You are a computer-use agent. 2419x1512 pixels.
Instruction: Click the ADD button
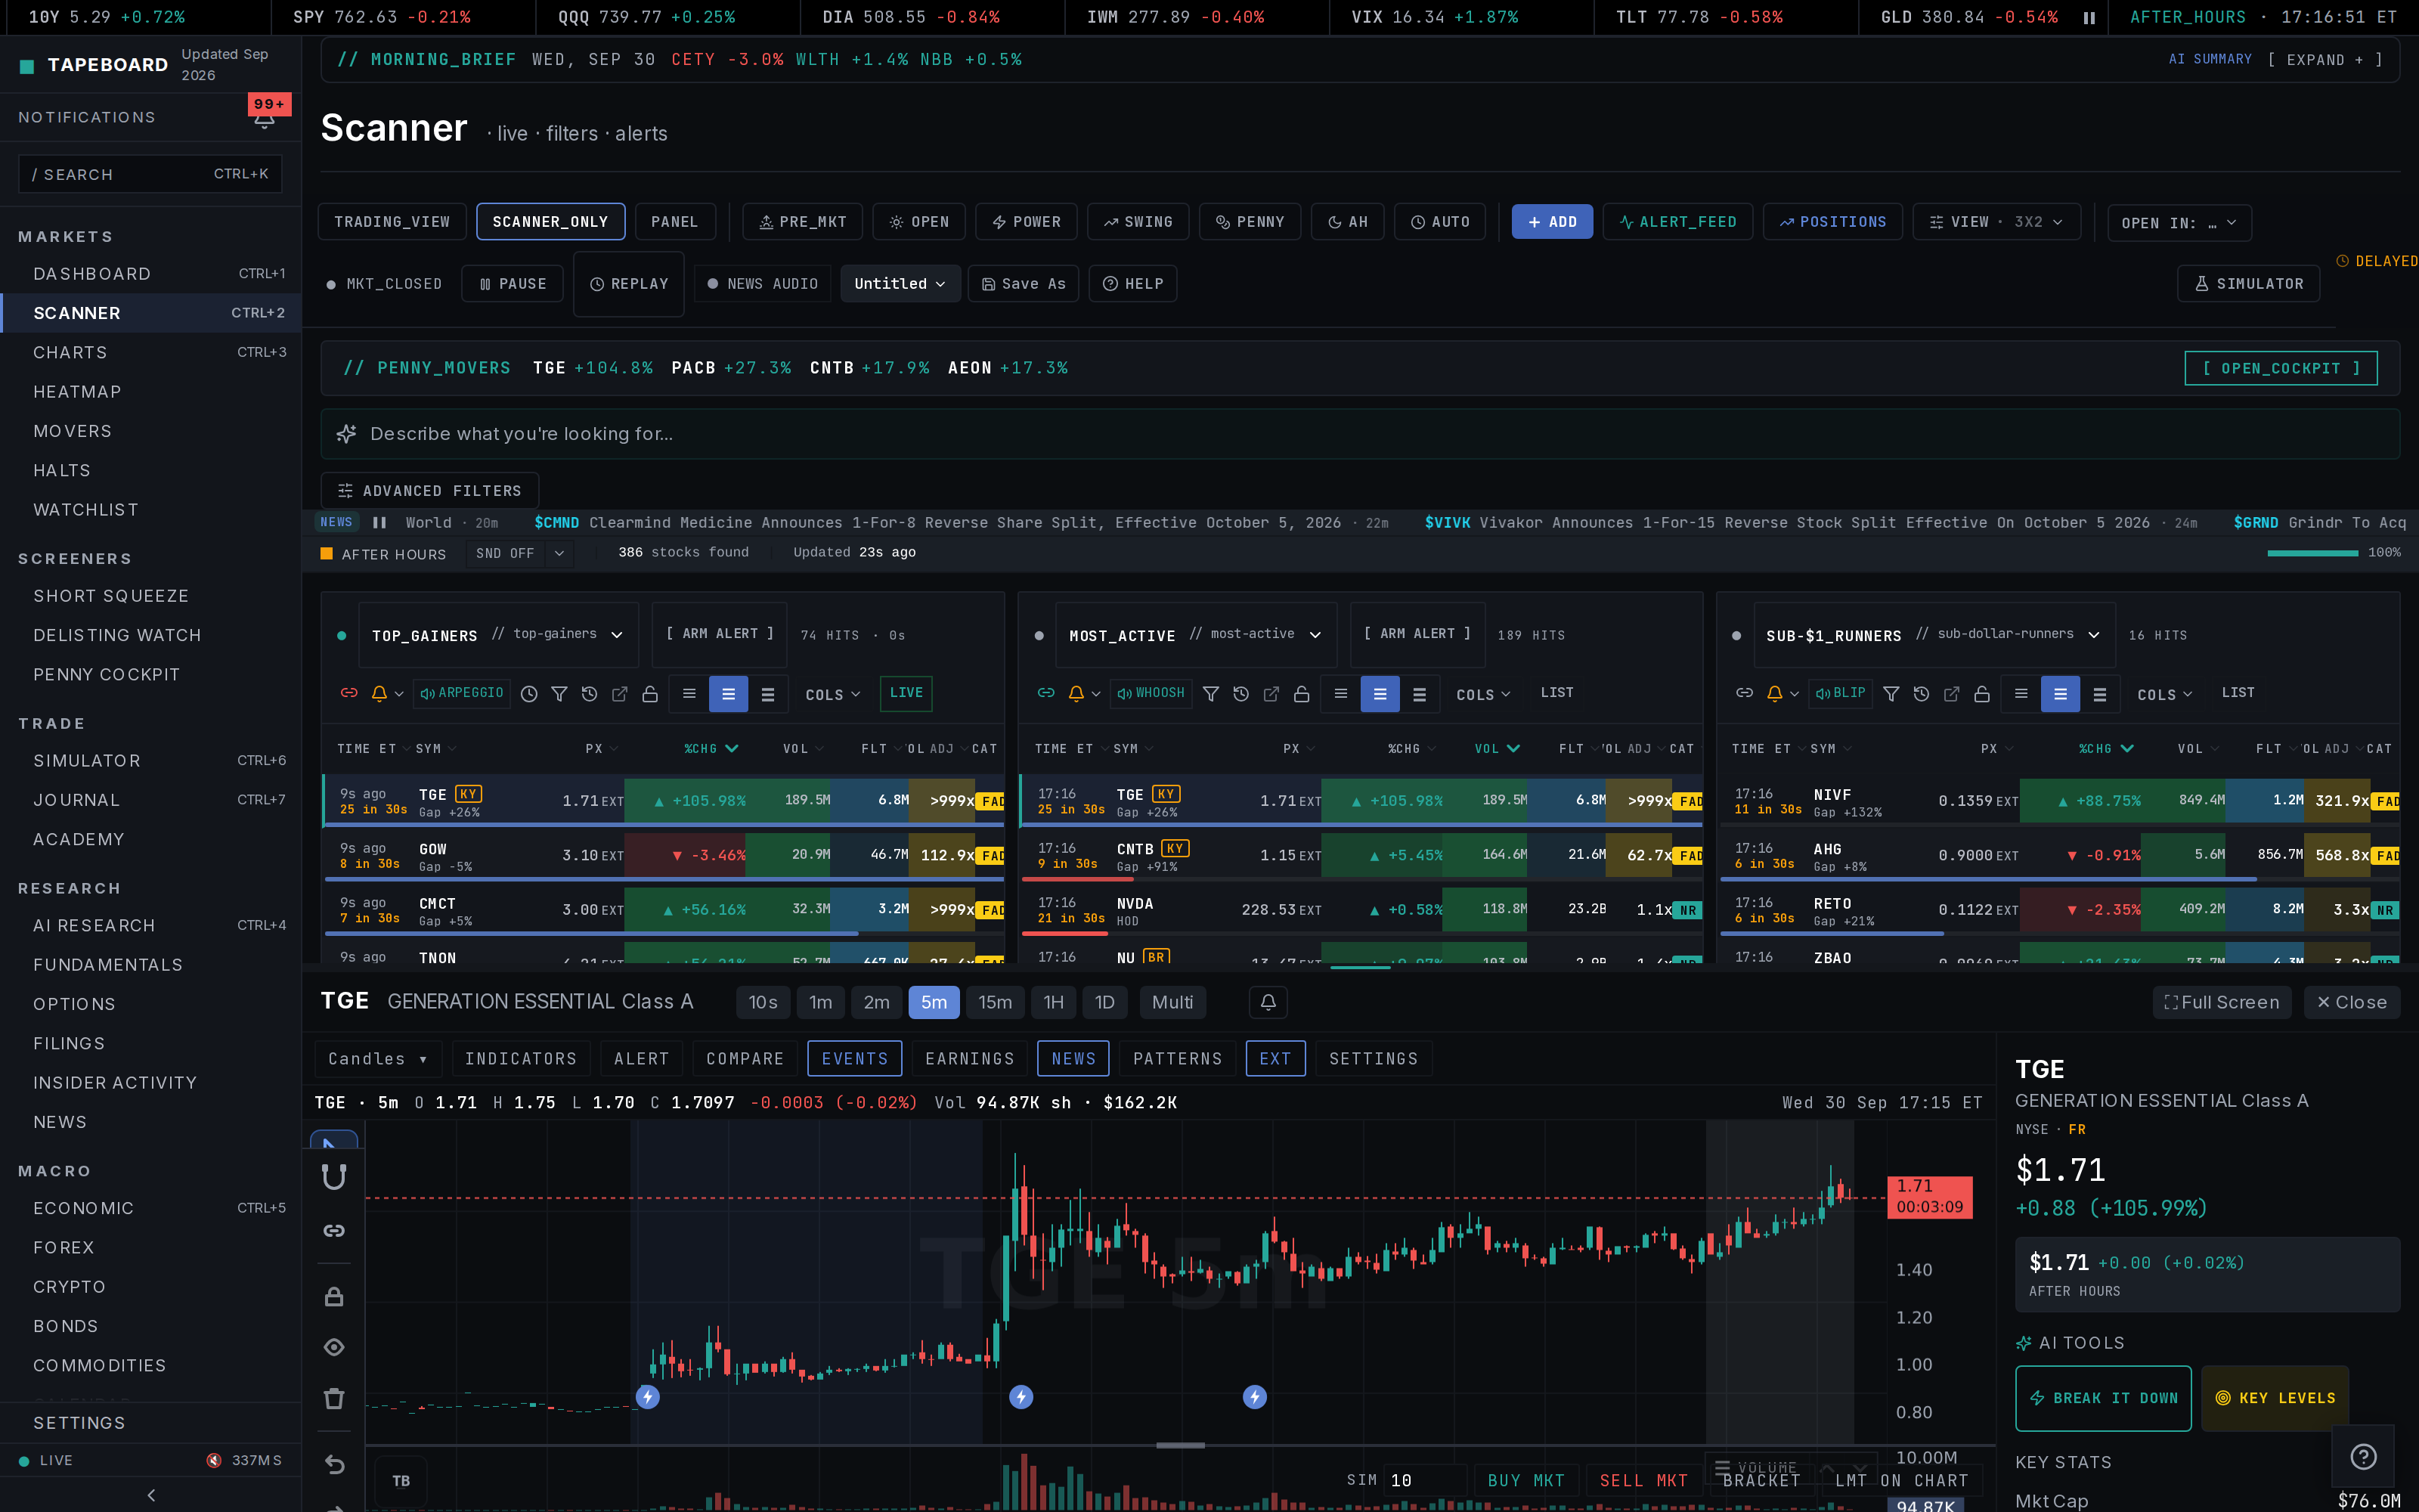click(x=1551, y=222)
